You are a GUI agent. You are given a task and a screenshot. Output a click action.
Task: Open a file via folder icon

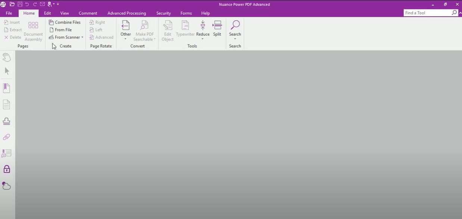pyautogui.click(x=12, y=4)
